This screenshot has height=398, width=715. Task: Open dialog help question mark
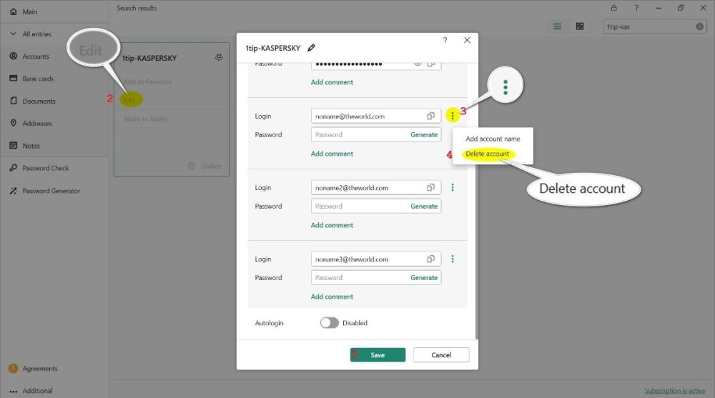(445, 40)
